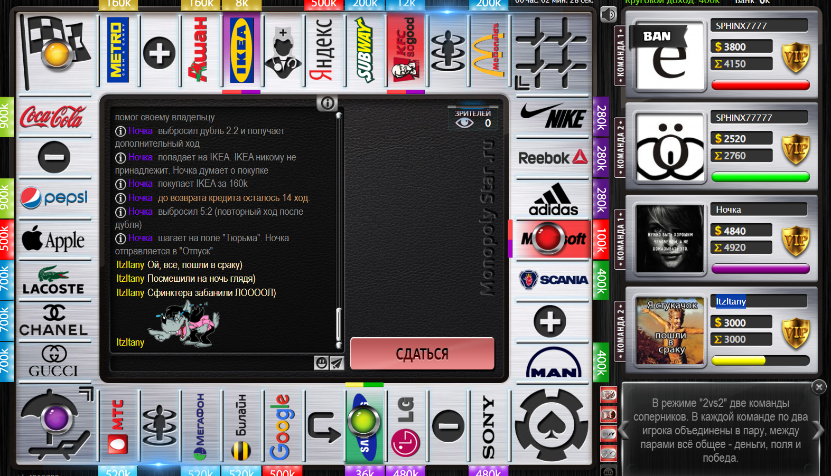The image size is (831, 476).
Task: Select the Sony property cell
Action: tap(489, 426)
